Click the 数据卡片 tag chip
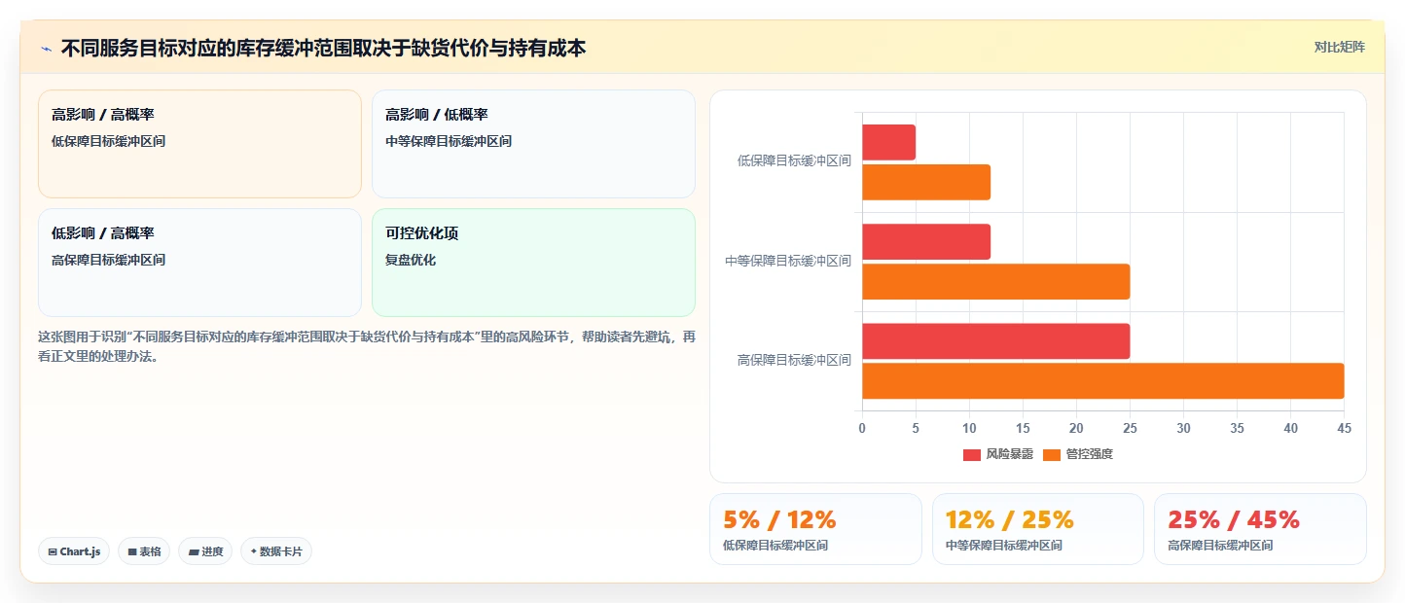1405x603 pixels. (x=276, y=551)
